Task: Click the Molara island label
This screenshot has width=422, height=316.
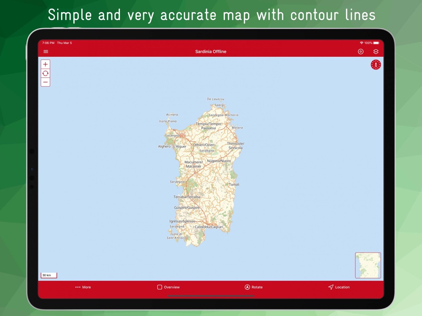Action: coord(237,128)
